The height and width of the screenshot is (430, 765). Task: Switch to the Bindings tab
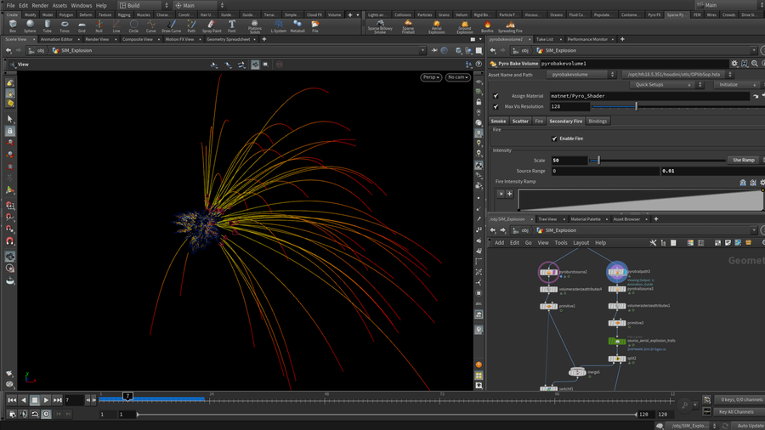click(598, 122)
